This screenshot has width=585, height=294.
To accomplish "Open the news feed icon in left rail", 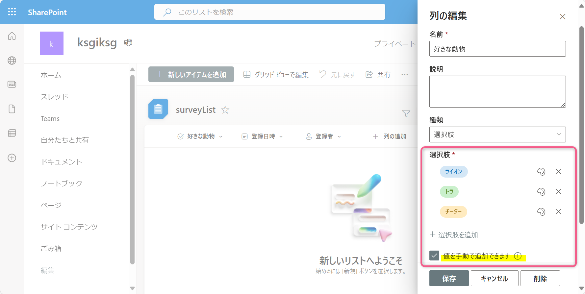I will [x=12, y=85].
